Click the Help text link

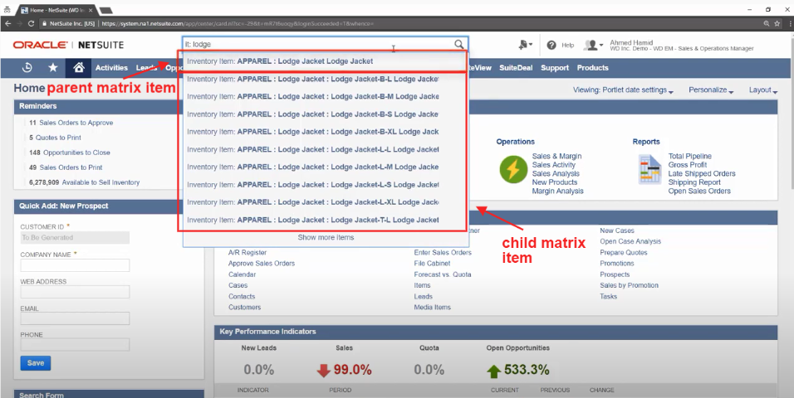click(x=567, y=45)
